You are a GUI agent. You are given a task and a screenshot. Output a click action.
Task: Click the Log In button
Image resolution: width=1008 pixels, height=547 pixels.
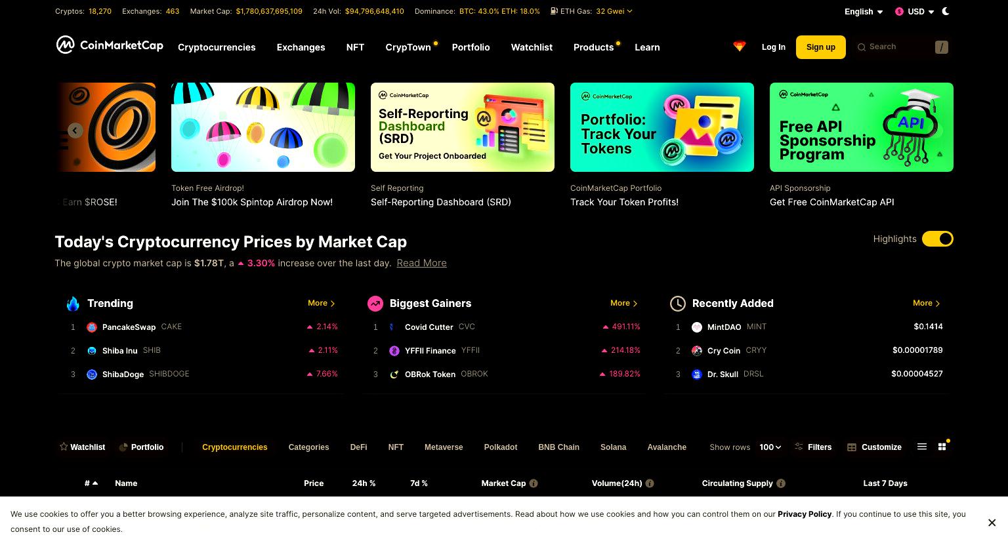point(773,47)
